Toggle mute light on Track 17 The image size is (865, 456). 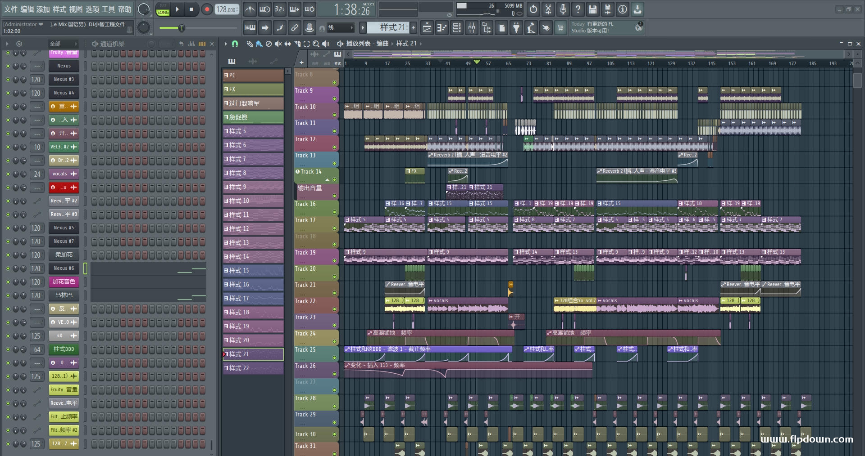click(x=334, y=228)
